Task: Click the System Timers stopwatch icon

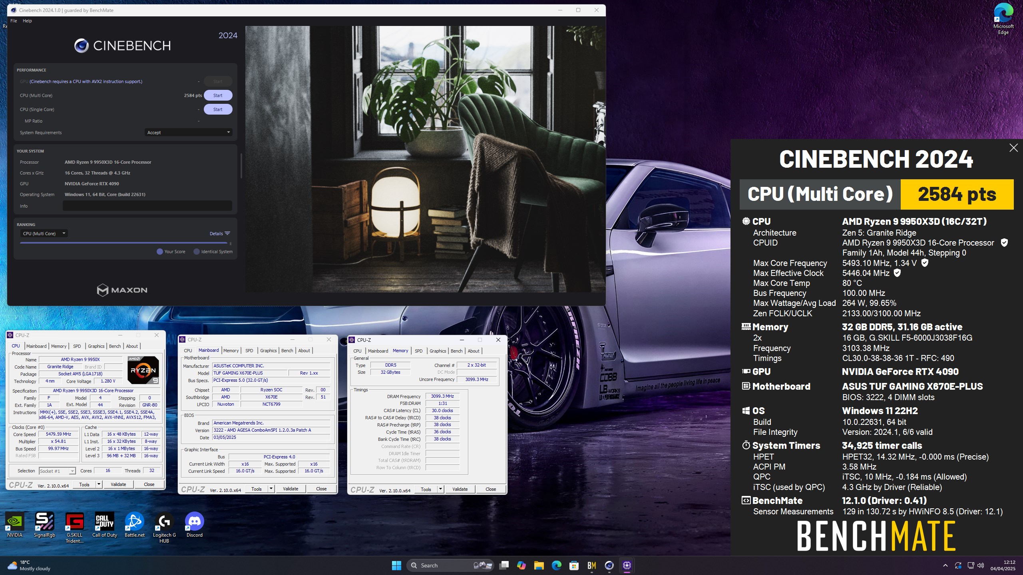Action: point(746,445)
